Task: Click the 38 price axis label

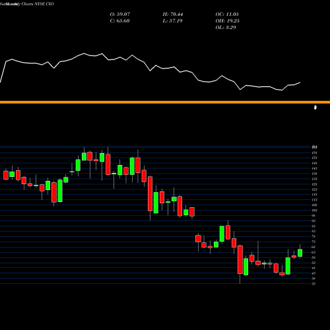Action: [313, 279]
